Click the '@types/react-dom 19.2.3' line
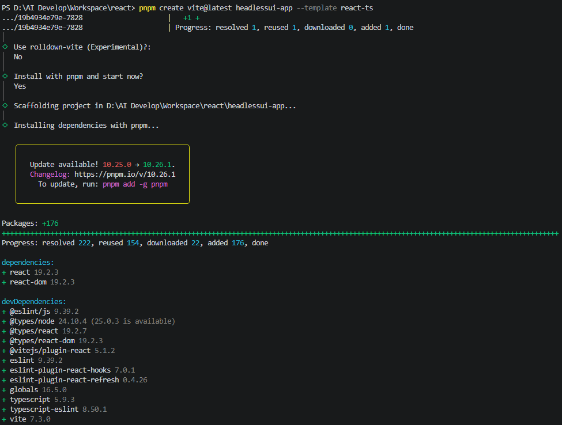This screenshot has width=562, height=425. click(52, 341)
